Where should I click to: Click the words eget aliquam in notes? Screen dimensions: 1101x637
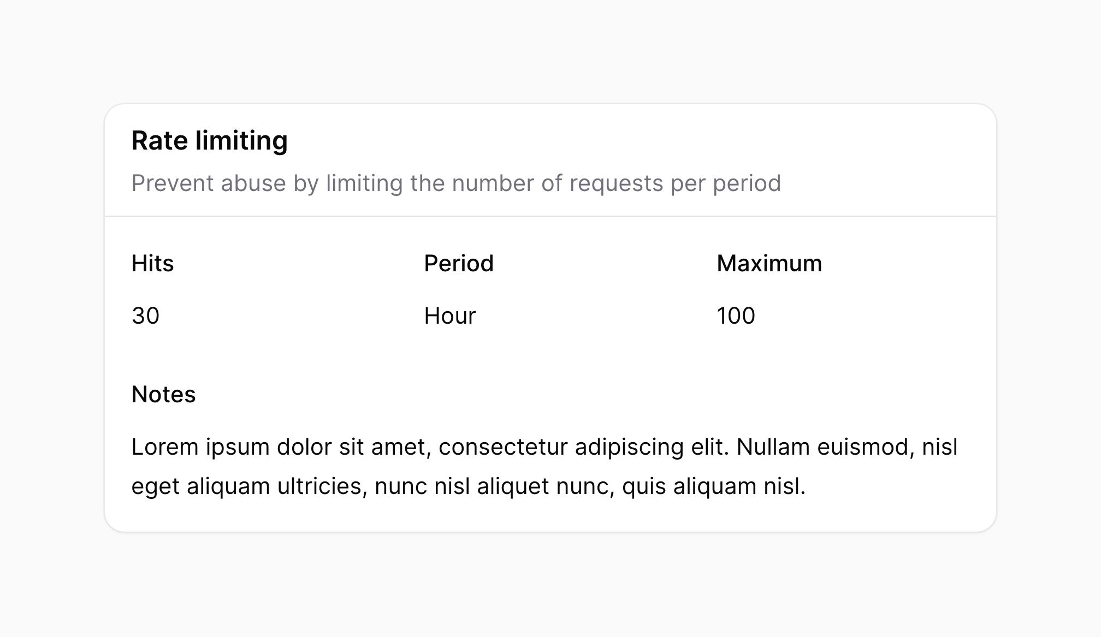point(200,486)
